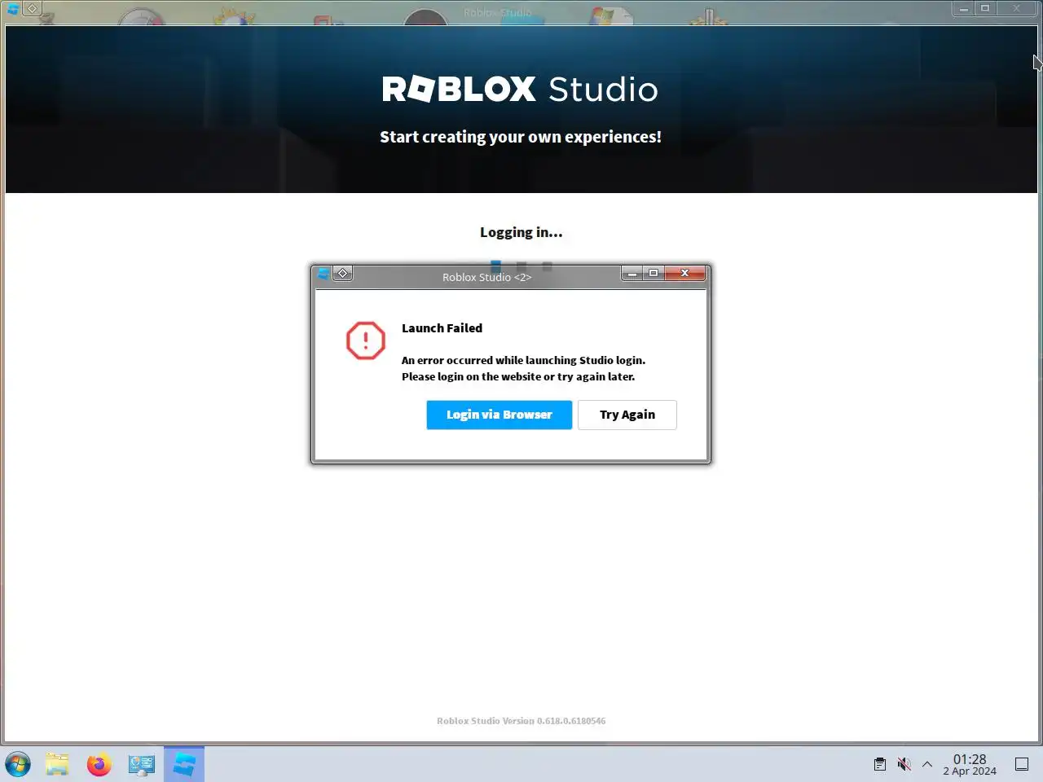Viewport: 1043px width, 782px height.
Task: Click the Login via Browser button
Action: point(499,415)
